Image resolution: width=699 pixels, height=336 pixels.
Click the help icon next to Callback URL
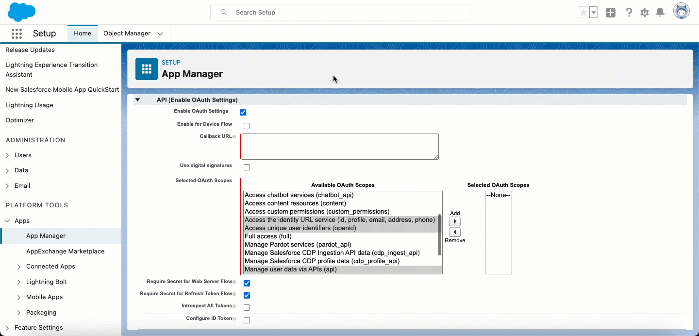234,137
